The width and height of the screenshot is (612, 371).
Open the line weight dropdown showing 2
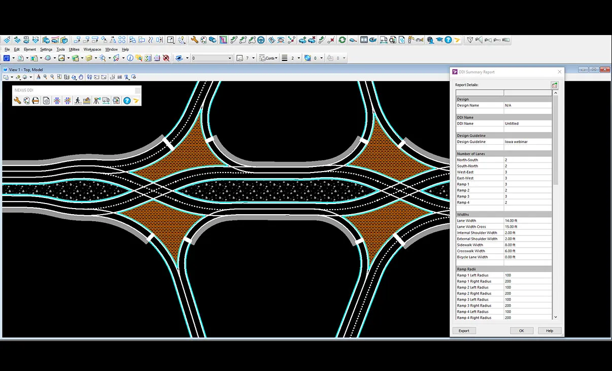tap(292, 58)
